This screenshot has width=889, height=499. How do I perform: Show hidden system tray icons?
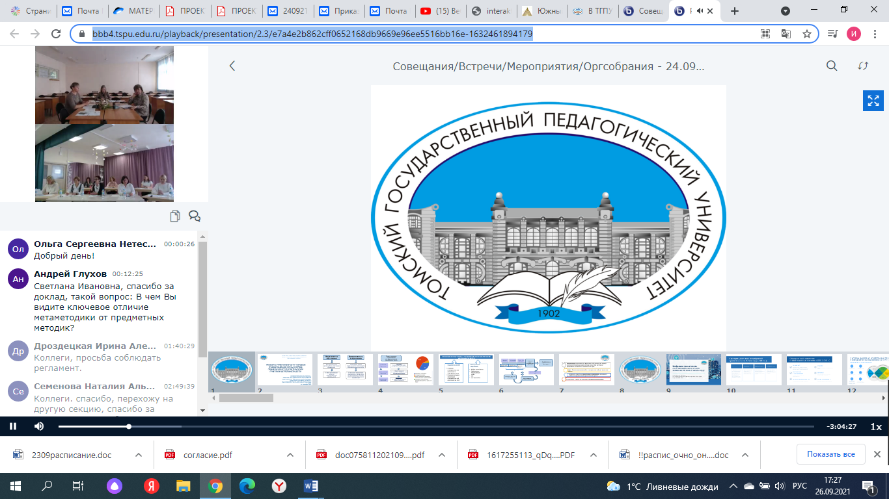click(x=733, y=486)
